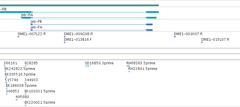Select the EK242822.5prime EST arrow
Screen dimensions: 240x107
click(x=5, y=72)
